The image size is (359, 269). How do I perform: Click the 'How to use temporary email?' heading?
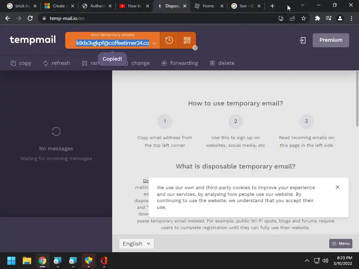tap(236, 103)
